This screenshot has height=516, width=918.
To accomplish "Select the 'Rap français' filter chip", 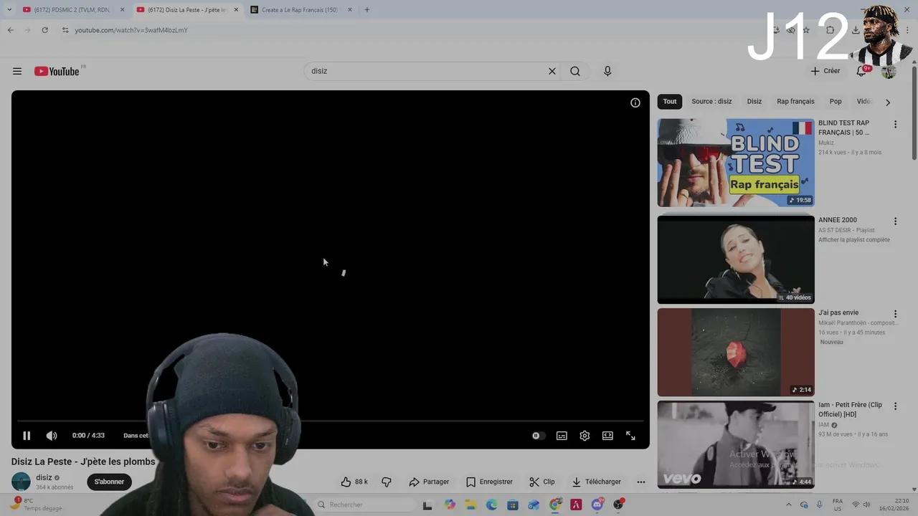I will (795, 102).
